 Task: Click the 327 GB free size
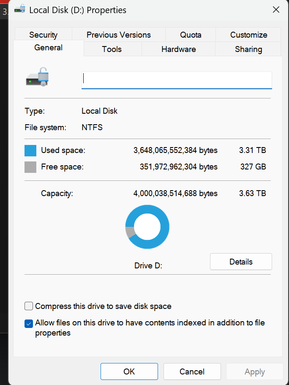253,167
